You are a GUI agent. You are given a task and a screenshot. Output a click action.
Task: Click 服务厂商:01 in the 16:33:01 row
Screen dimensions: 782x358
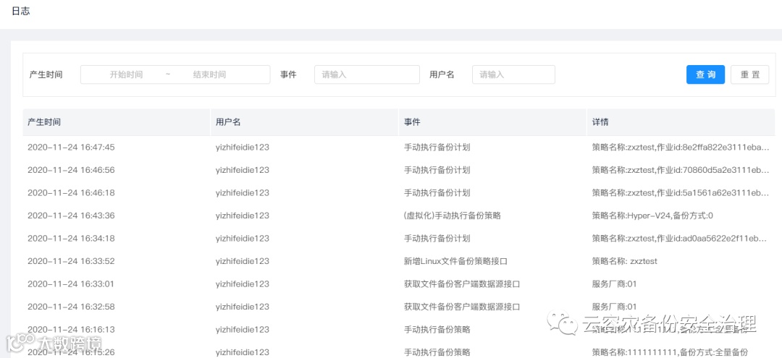(614, 284)
